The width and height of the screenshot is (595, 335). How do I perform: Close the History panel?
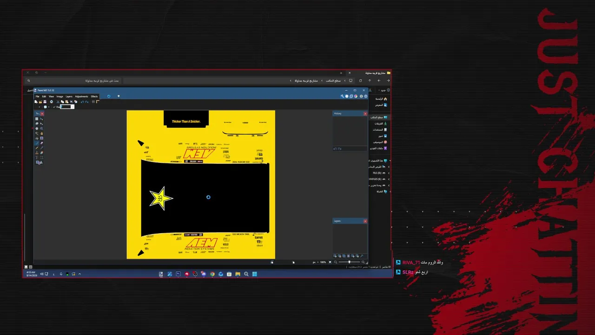coord(365,114)
